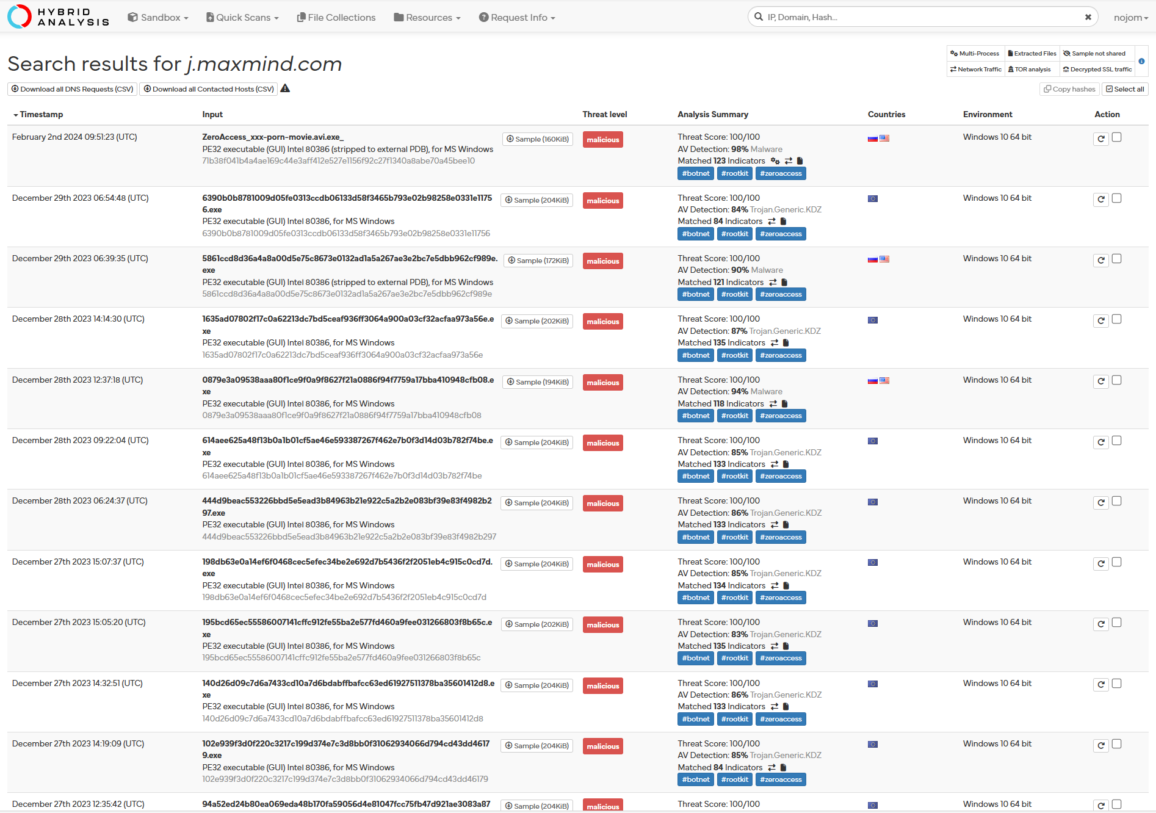
Task: Click #botnet tag in the ZeroAccess row
Action: [x=696, y=173]
